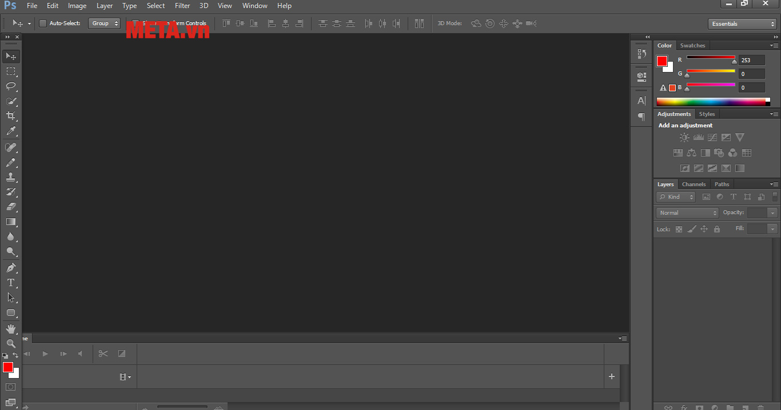
Task: Open the Essentials workspace dropdown
Action: (742, 23)
